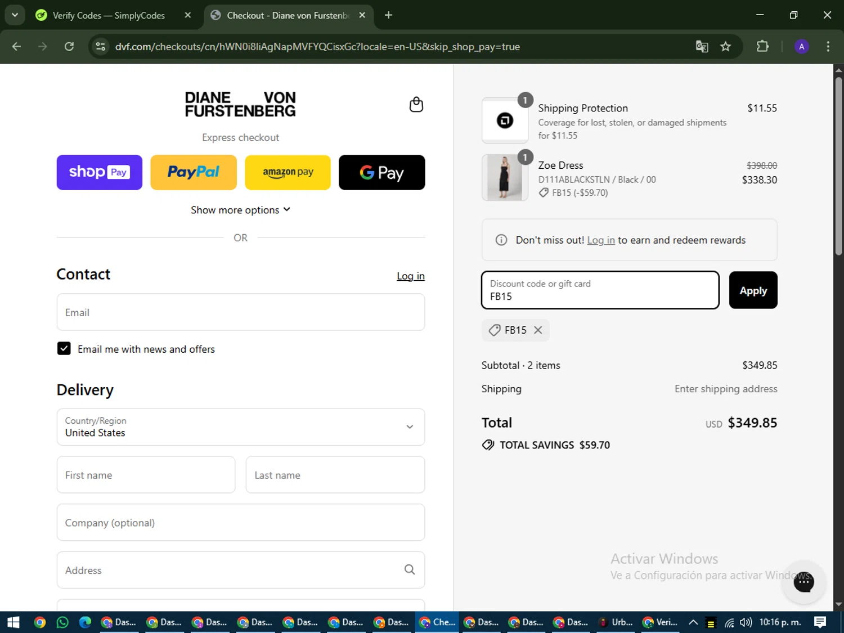Open the Chrome profile avatar A
This screenshot has width=844, height=633.
[802, 47]
